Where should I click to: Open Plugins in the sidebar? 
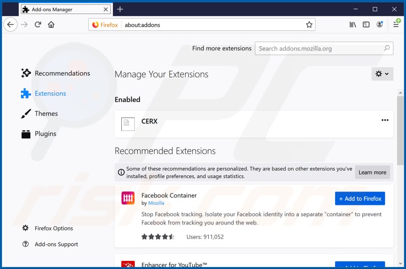39,133
